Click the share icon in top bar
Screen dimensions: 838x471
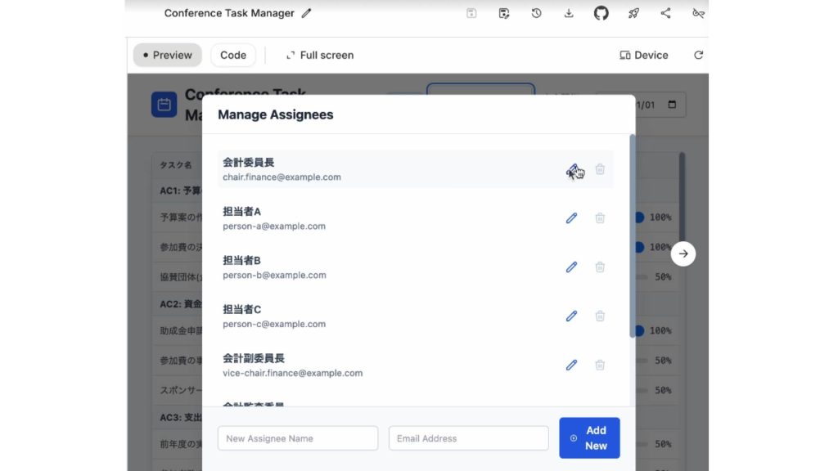pos(665,13)
